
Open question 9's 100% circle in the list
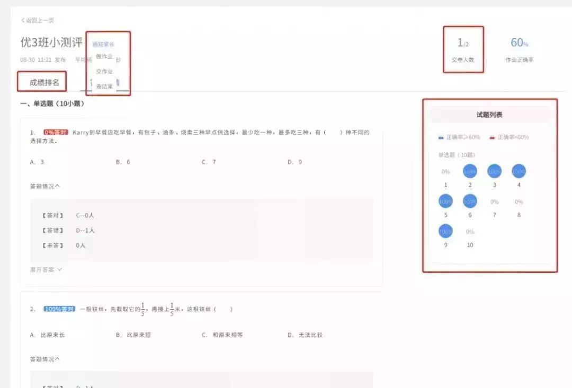click(x=445, y=232)
